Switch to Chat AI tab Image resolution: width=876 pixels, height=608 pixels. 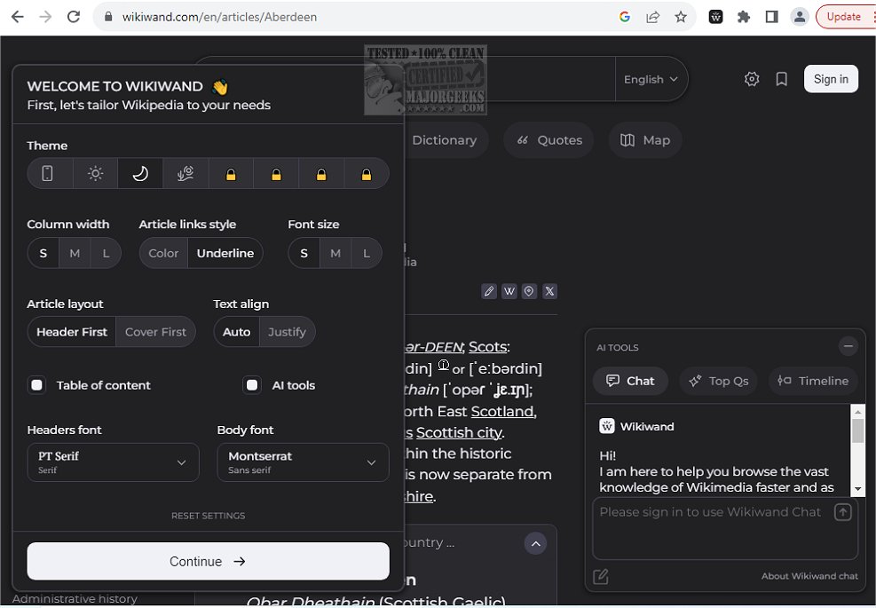[x=630, y=381]
